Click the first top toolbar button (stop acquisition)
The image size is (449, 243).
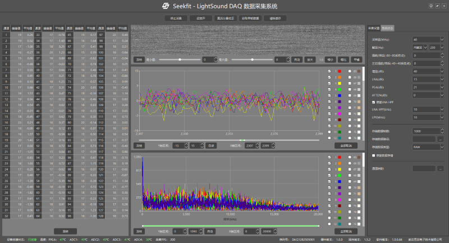176,19
